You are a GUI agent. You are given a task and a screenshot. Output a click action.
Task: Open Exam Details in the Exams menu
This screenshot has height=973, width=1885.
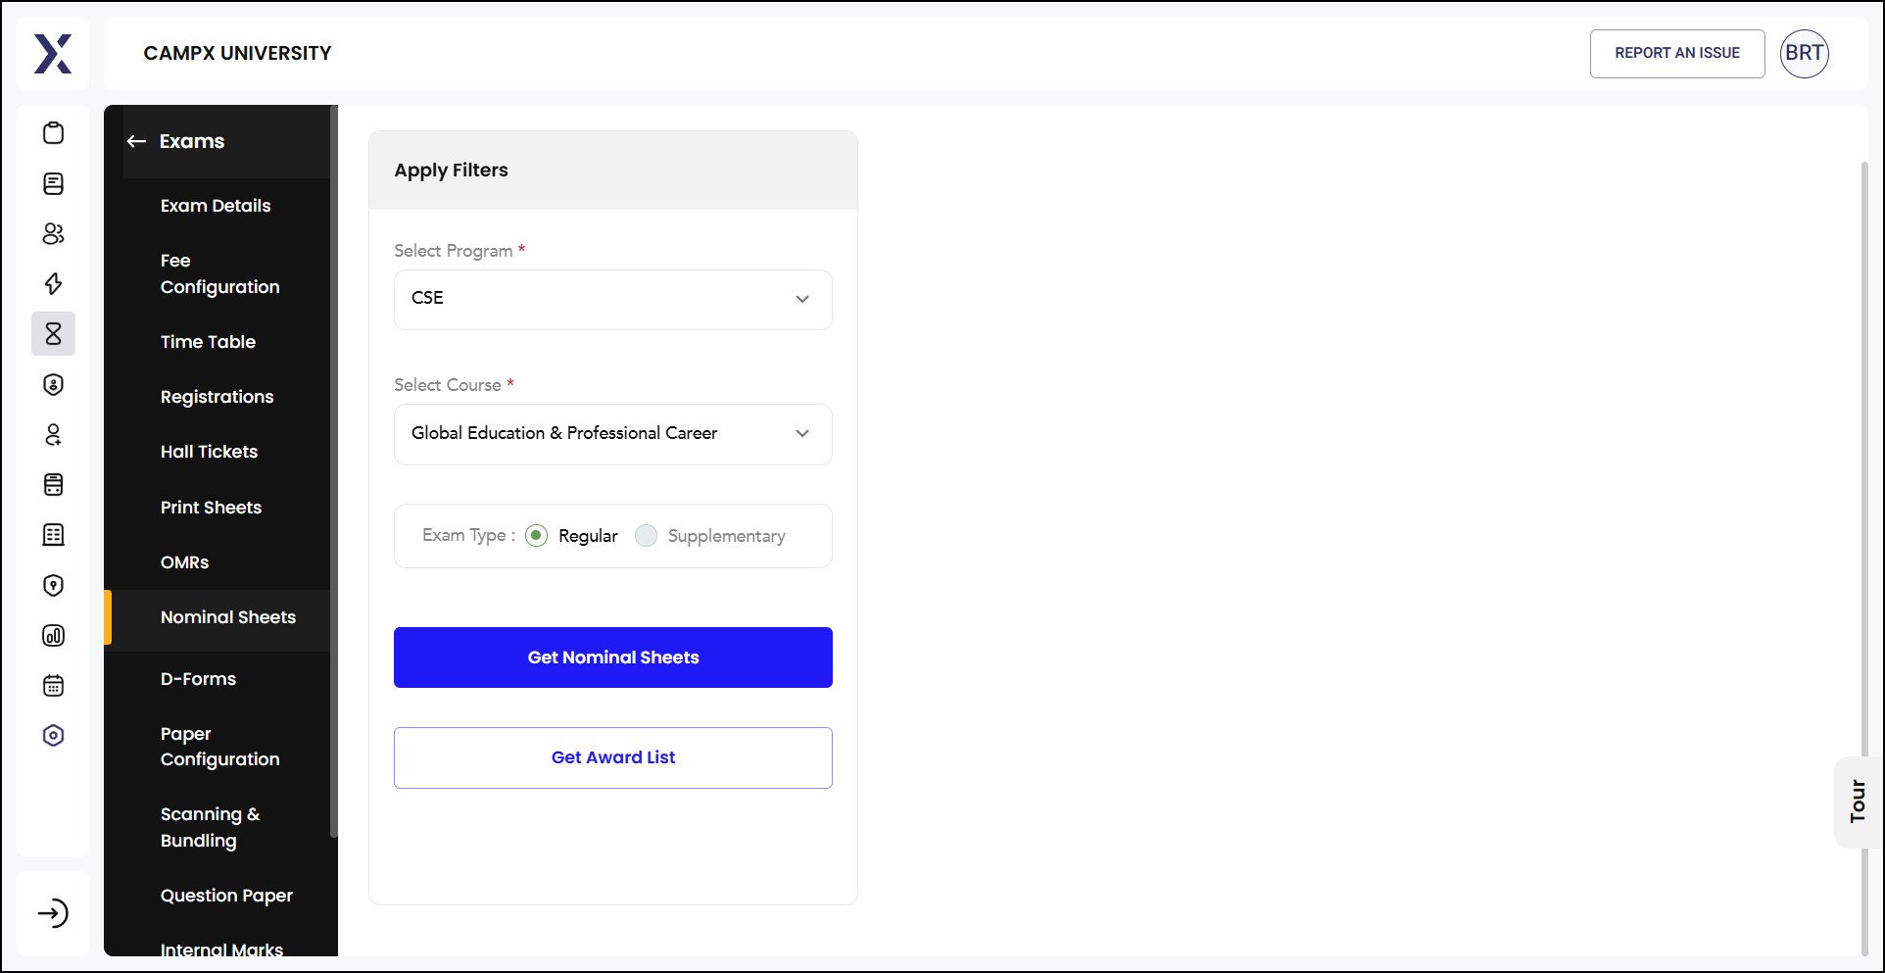[216, 206]
